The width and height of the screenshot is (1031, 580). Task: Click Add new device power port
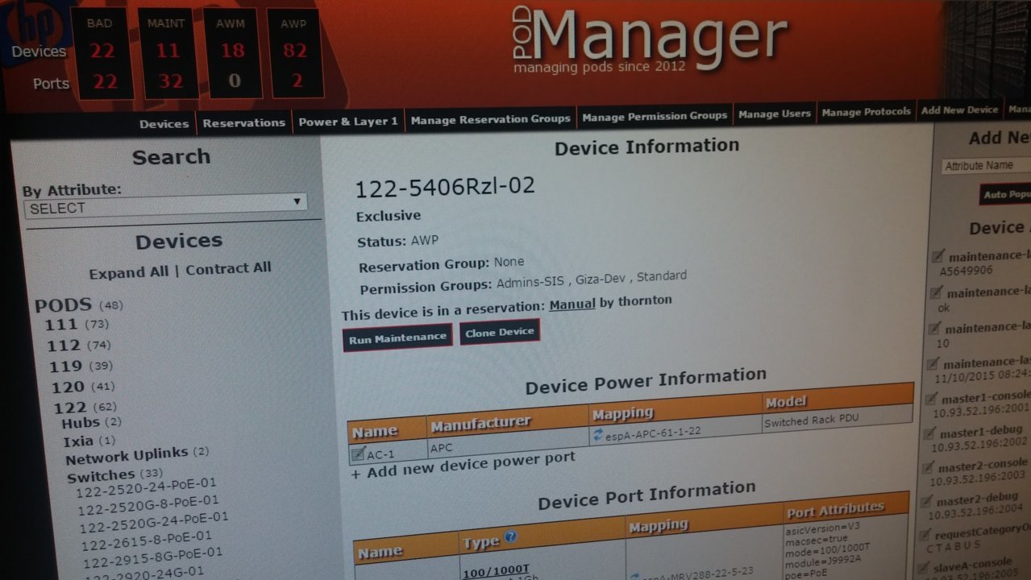point(464,466)
